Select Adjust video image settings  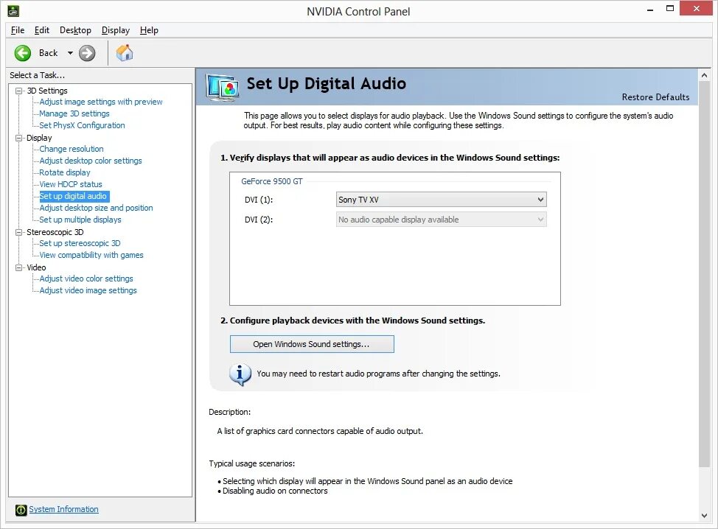(88, 290)
